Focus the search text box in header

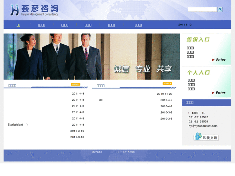pos(202,9)
